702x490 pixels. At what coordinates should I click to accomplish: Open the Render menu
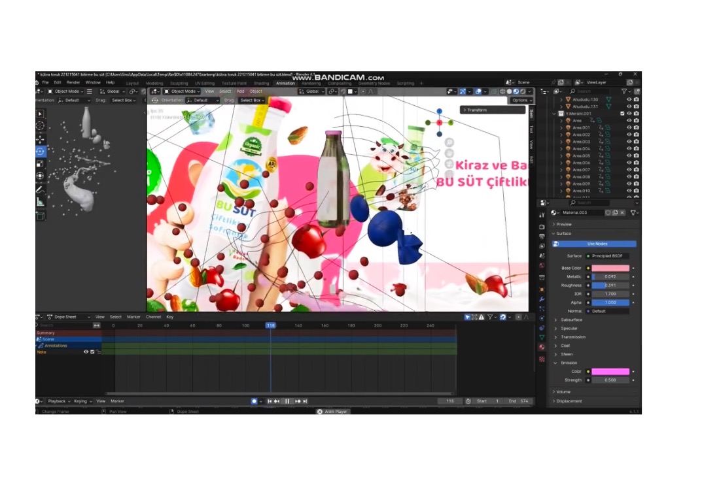pos(73,83)
